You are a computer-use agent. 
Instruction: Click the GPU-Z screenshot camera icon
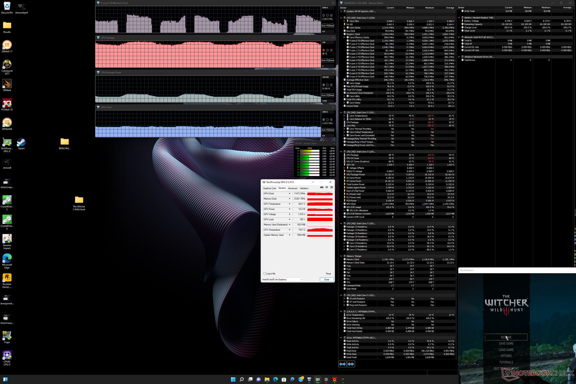[322, 188]
